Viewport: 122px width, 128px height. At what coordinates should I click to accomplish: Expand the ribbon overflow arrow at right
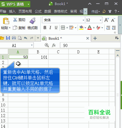tap(120, 25)
